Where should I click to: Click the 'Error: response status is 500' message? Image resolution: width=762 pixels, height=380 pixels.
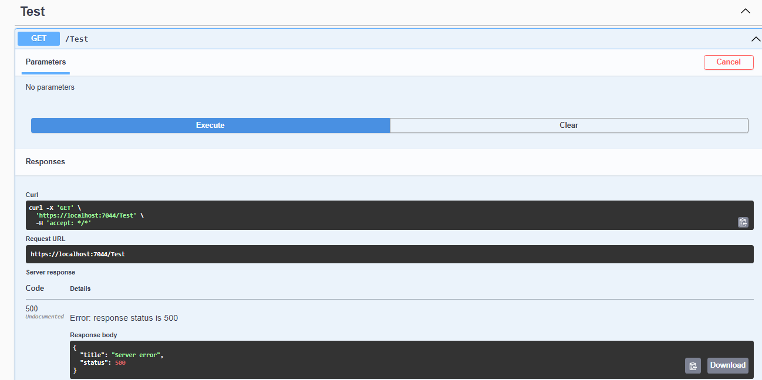tap(124, 318)
